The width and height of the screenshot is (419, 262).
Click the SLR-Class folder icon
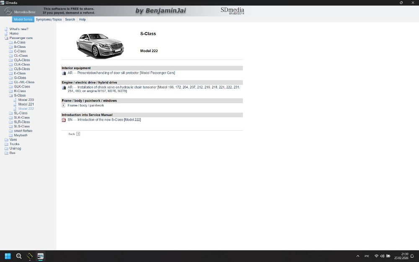11,122
